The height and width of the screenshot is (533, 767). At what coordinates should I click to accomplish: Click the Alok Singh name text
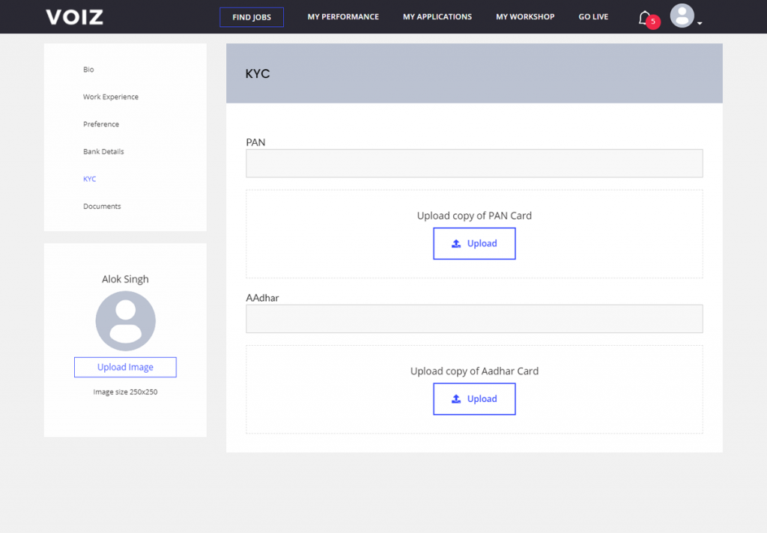click(125, 279)
